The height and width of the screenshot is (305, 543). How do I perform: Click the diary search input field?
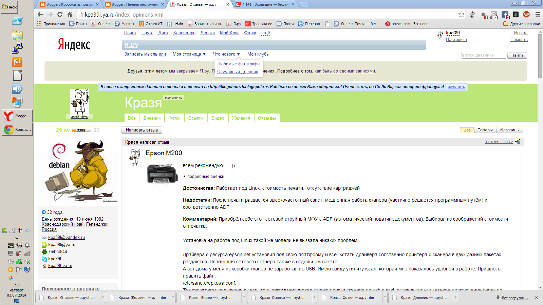point(484,55)
